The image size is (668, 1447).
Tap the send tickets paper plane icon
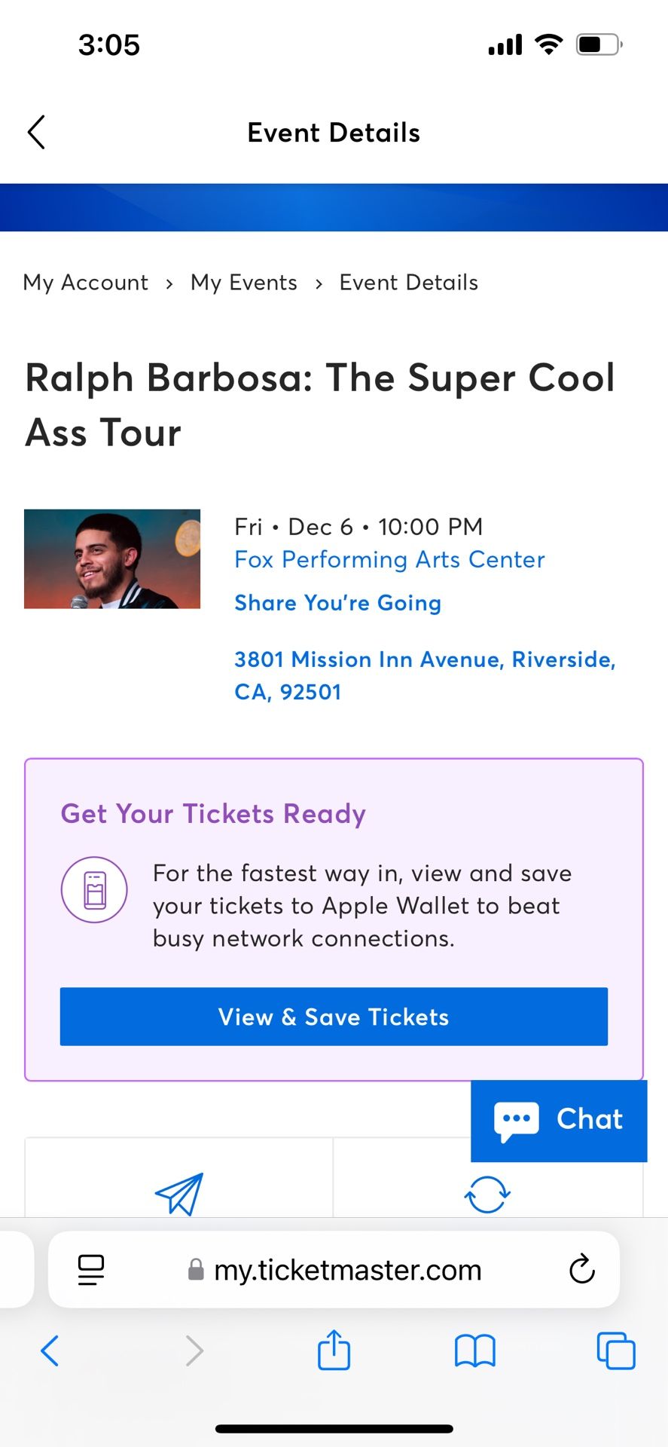coord(178,1195)
